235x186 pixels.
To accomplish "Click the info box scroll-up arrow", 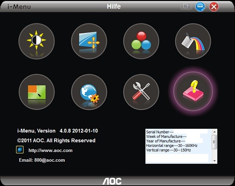I will [215, 132].
